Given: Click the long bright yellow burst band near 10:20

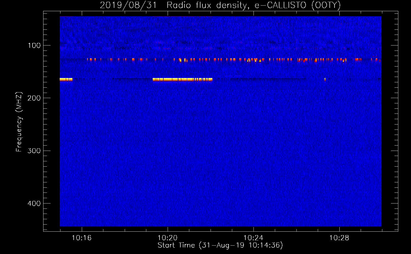Looking at the screenshot, I should 182,80.
